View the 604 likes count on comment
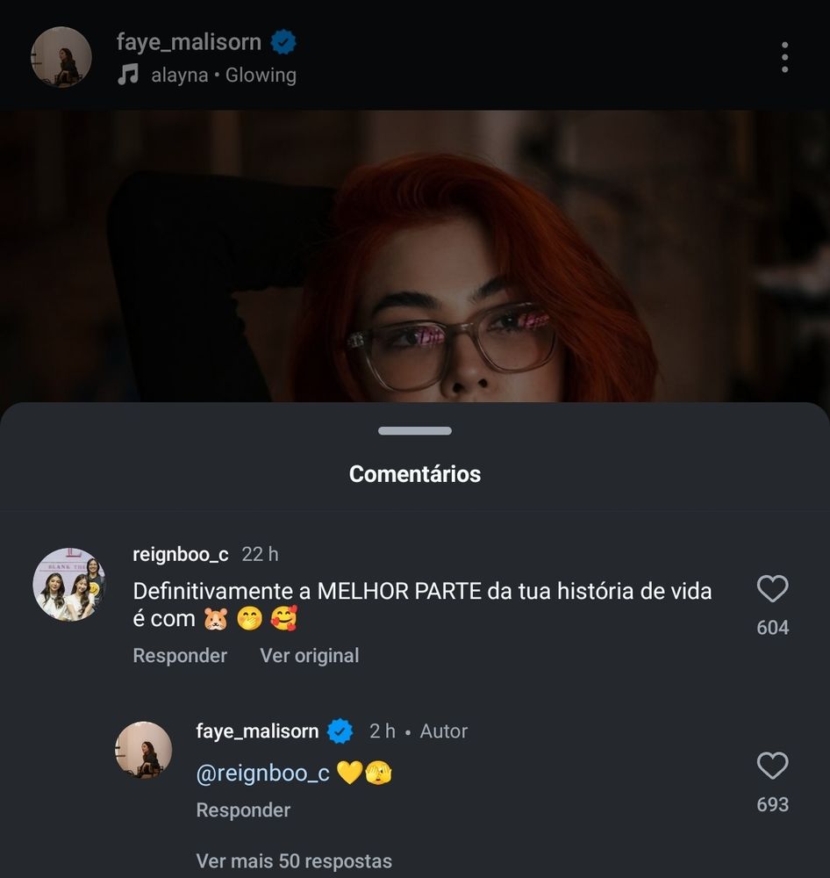 [772, 628]
